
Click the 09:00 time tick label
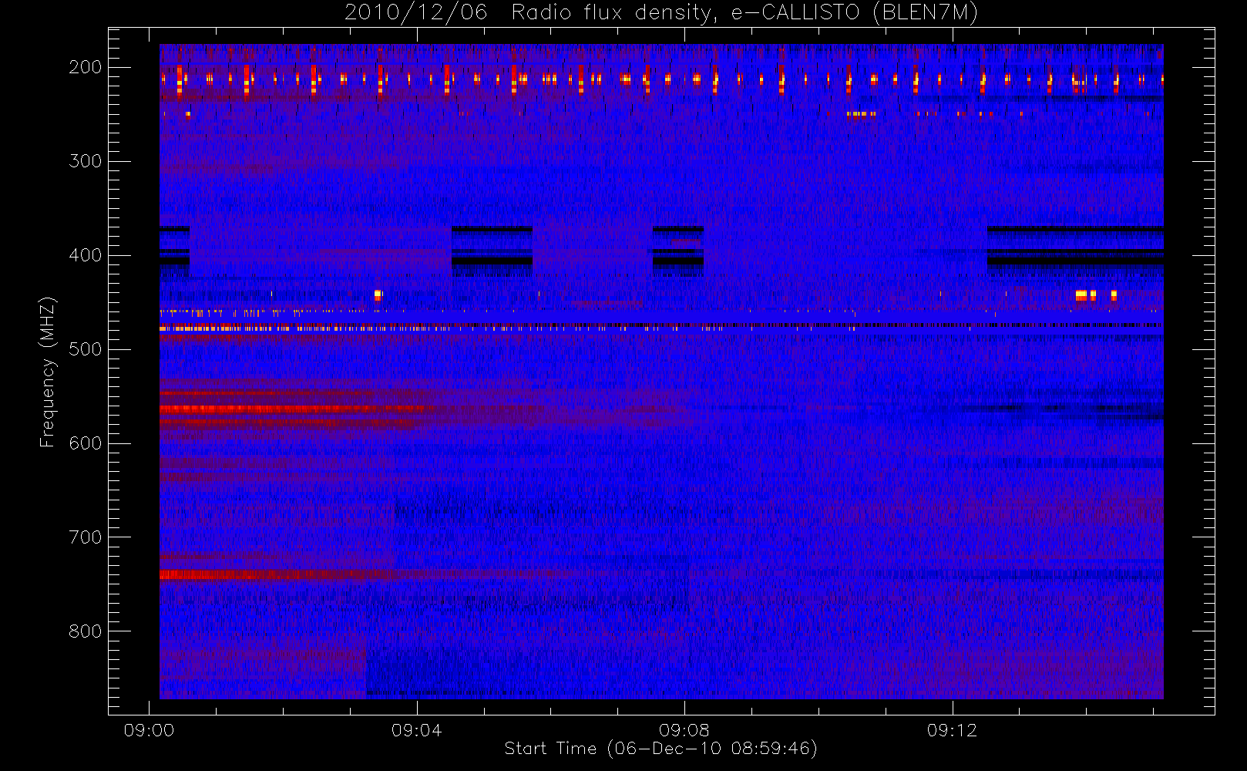(x=149, y=730)
